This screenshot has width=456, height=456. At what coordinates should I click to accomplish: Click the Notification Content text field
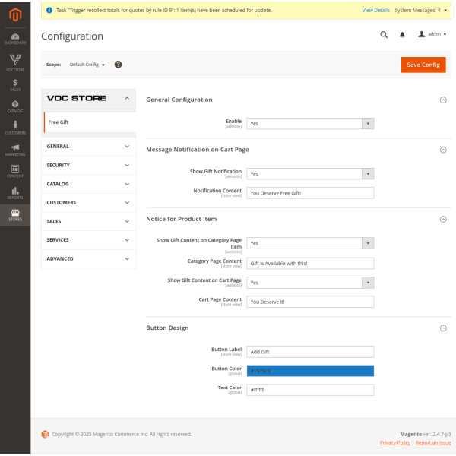pos(310,193)
